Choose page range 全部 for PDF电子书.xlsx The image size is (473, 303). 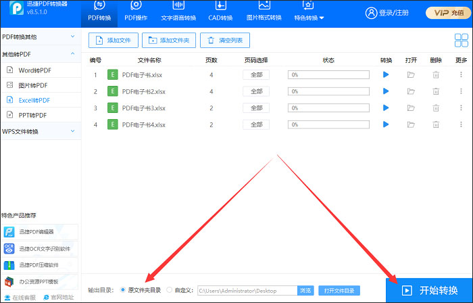coord(256,74)
